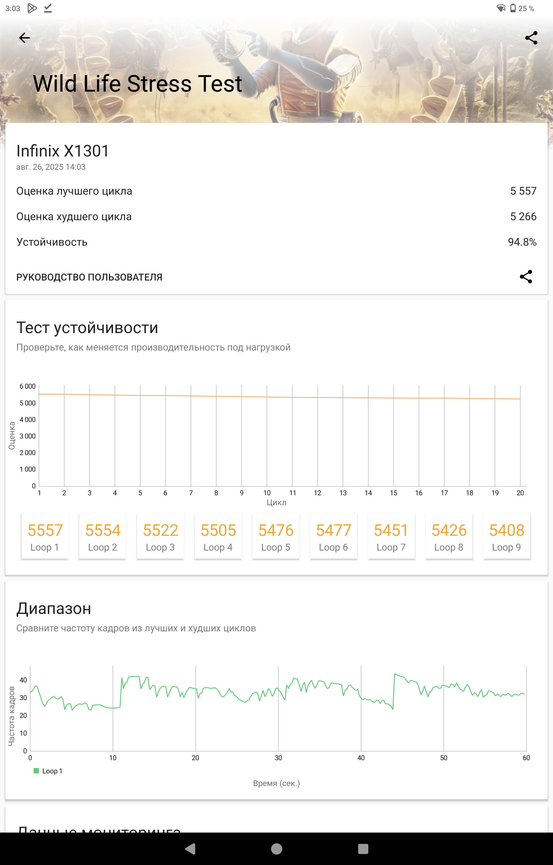Tap cycle 10 marker on stability chart

[267, 493]
